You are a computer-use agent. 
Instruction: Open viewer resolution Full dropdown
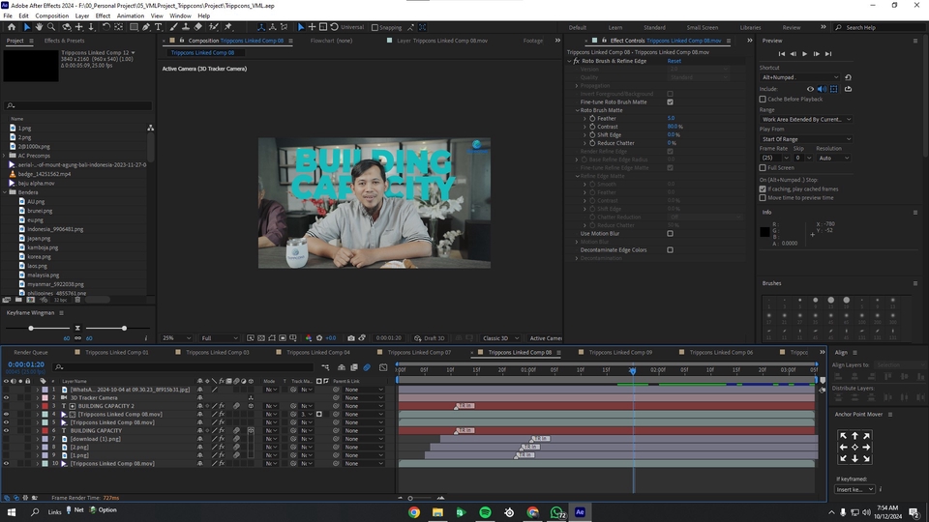point(220,338)
